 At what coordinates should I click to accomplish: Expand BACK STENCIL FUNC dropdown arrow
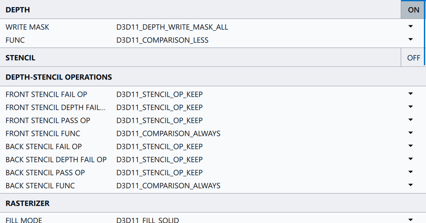410,185
